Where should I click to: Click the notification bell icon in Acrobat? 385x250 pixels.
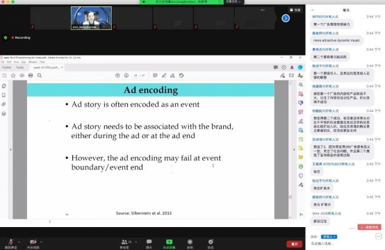point(292,67)
